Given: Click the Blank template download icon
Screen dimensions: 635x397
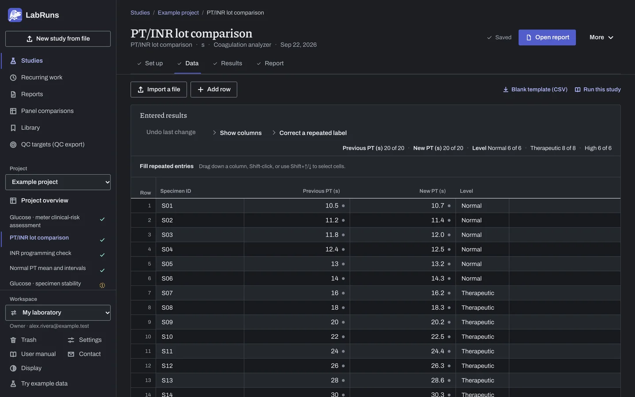Looking at the screenshot, I should point(506,90).
